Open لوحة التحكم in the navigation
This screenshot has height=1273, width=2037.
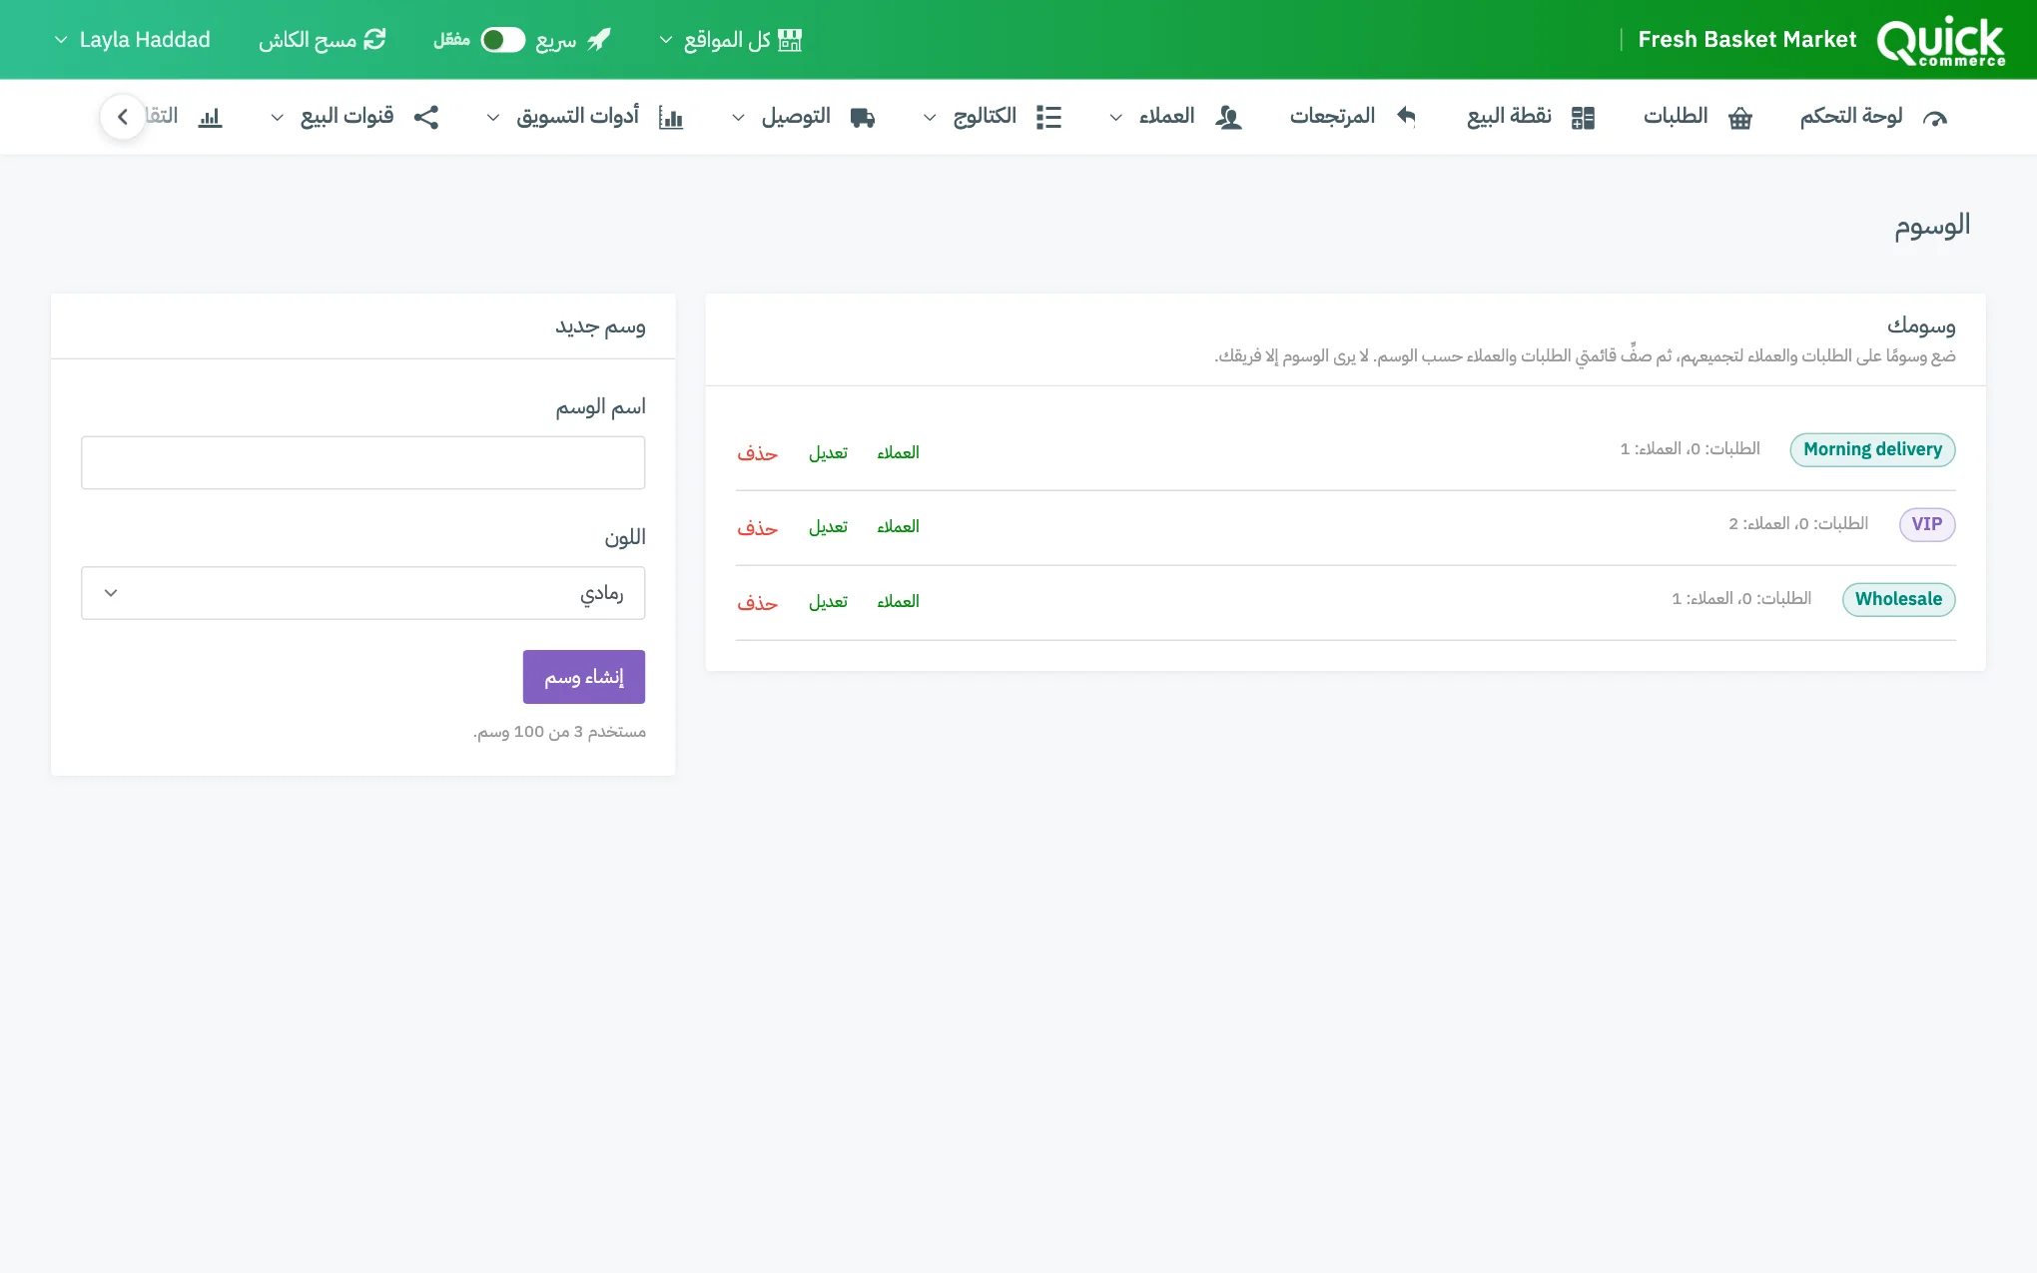pos(1873,117)
